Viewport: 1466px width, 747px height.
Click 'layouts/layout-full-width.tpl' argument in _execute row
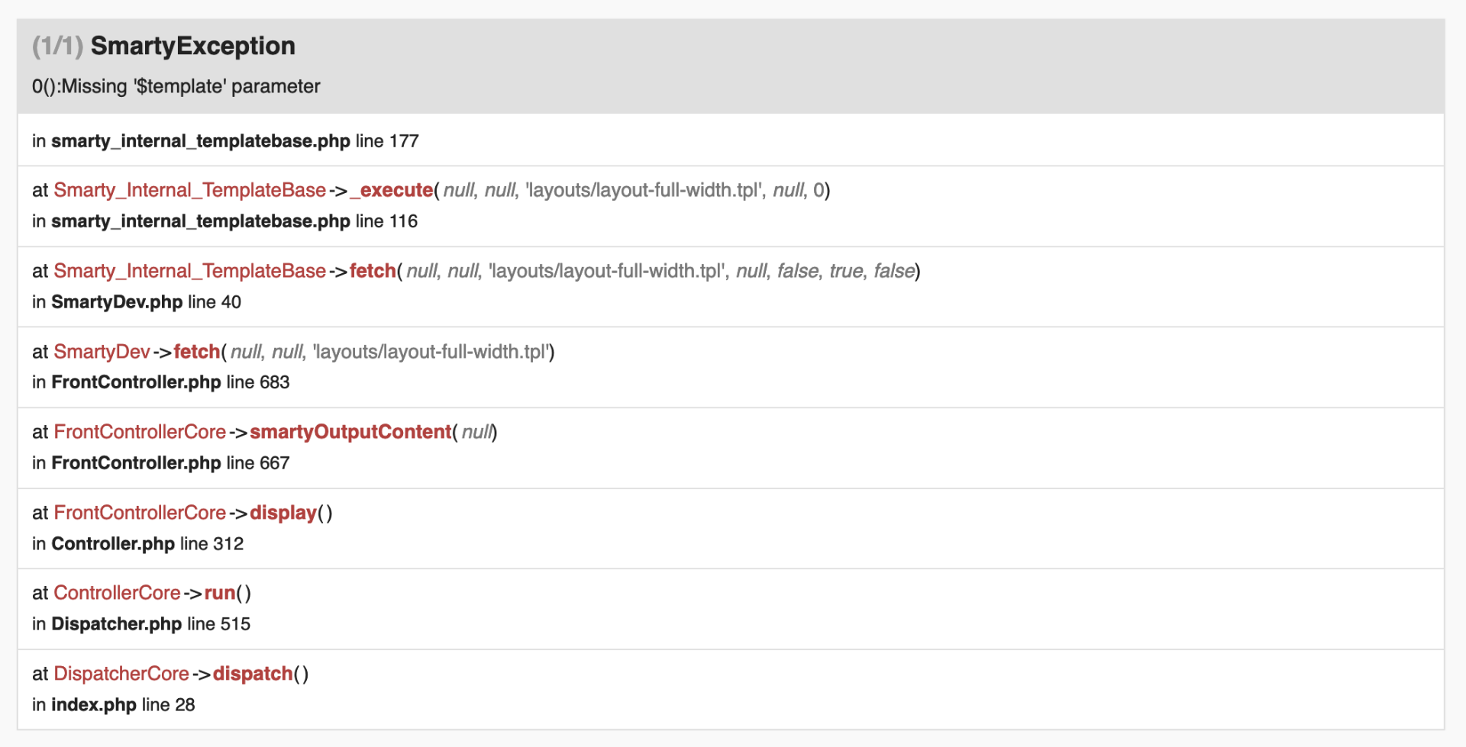click(645, 190)
